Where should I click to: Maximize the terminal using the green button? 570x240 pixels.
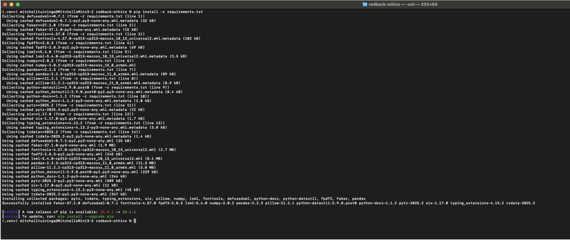coord(18,4)
